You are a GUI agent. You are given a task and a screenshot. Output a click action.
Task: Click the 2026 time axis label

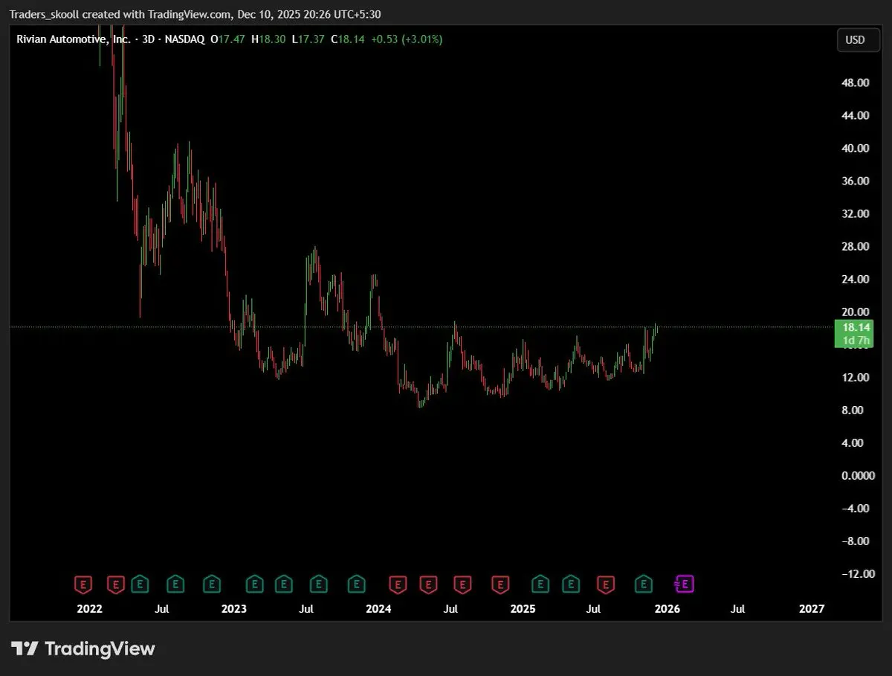point(668,608)
